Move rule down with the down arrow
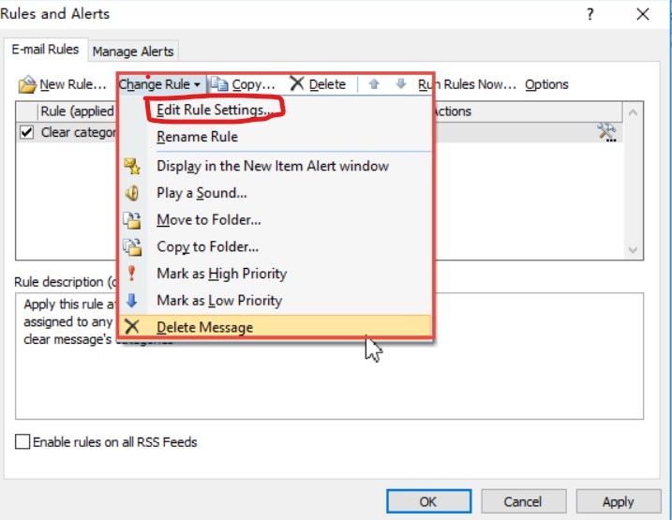672x520 pixels. [401, 83]
